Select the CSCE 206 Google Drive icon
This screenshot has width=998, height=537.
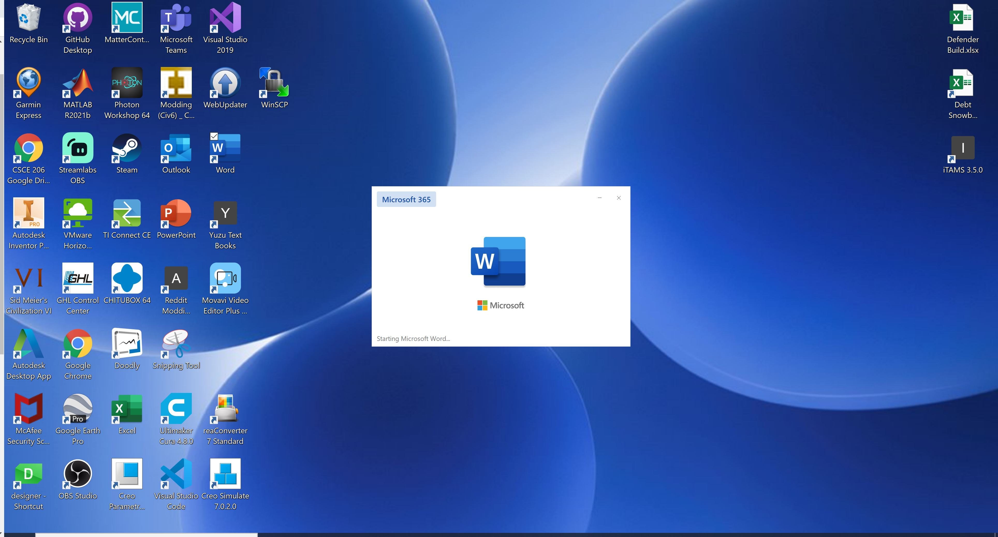point(28,148)
